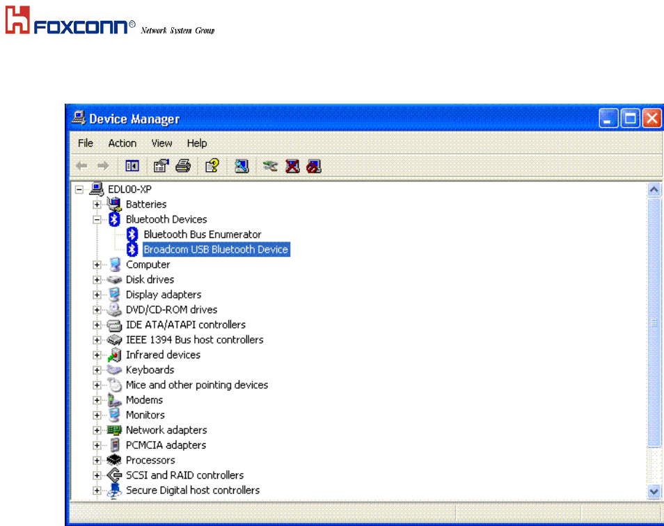Expand the Network adapters category
The image size is (664, 526).
[97, 431]
